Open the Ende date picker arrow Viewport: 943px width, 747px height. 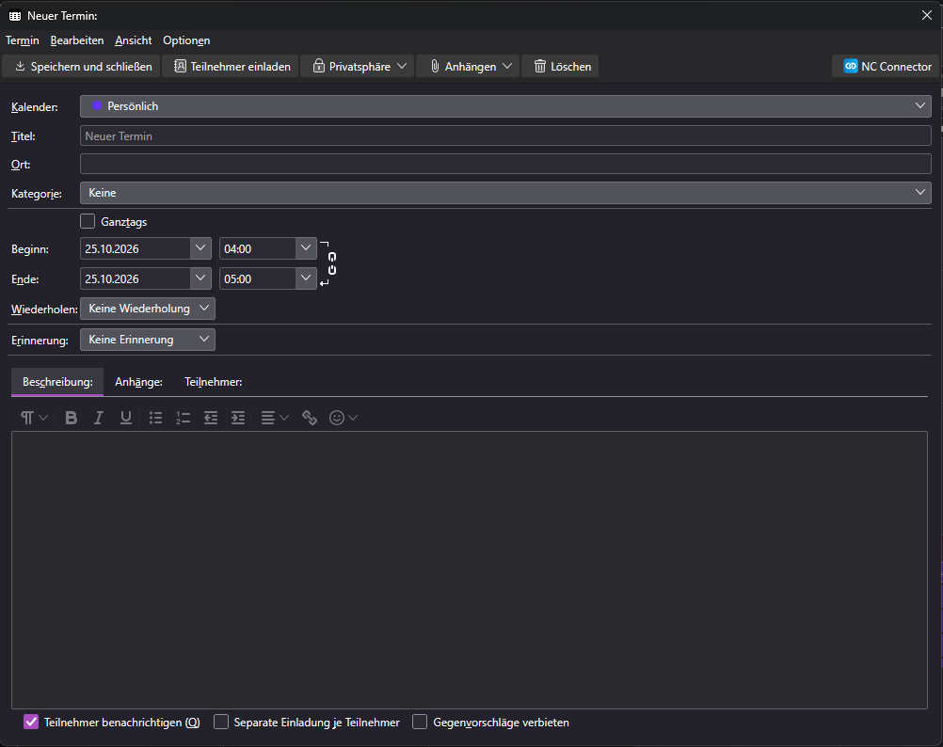(x=200, y=278)
